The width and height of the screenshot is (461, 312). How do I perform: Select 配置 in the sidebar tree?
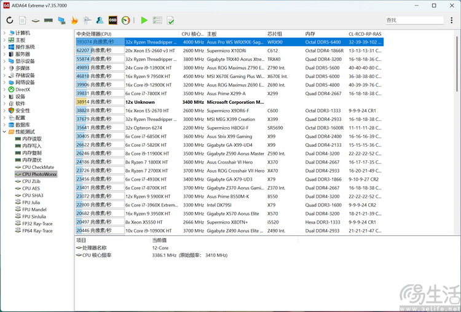tap(17, 118)
